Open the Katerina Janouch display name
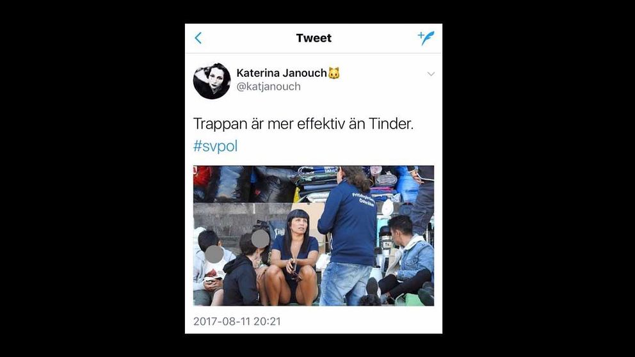 click(x=282, y=73)
